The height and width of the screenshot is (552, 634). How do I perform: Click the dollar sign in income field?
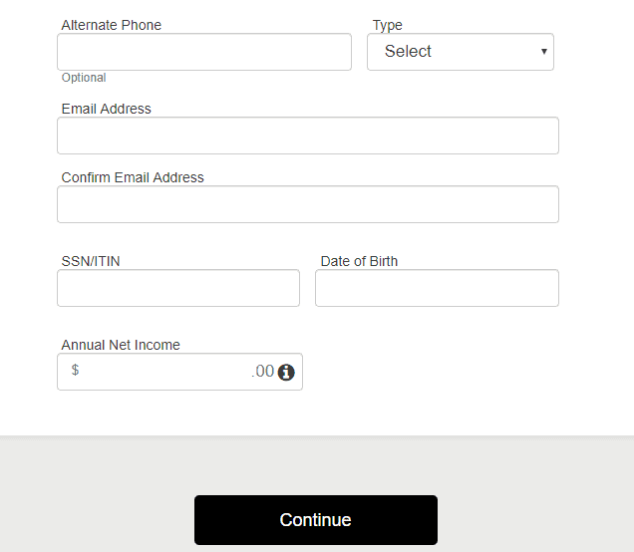point(75,370)
